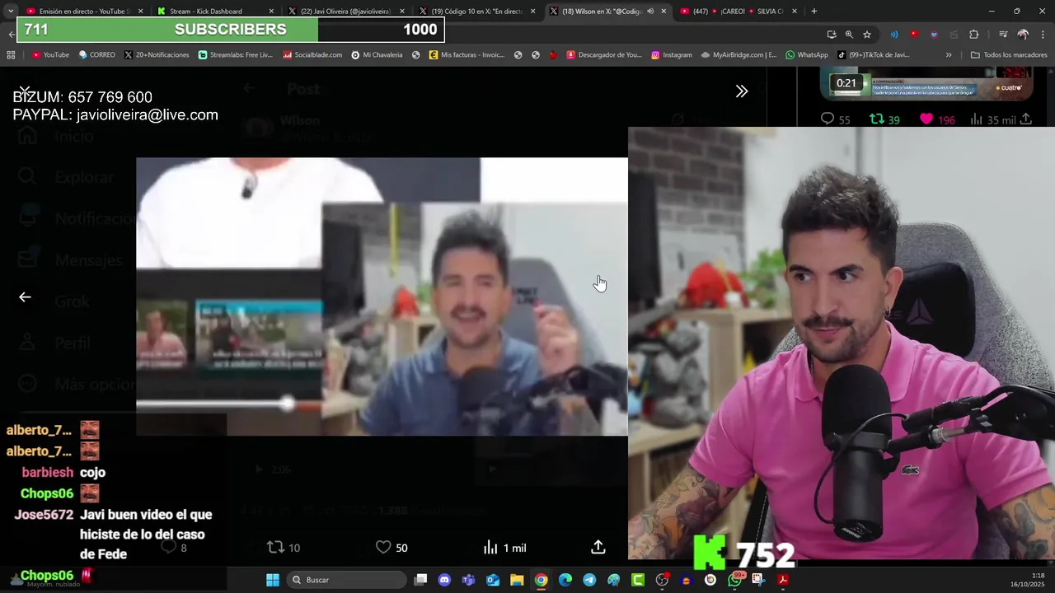Like the post with 50 likes
This screenshot has height=593, width=1055.
coord(392,548)
